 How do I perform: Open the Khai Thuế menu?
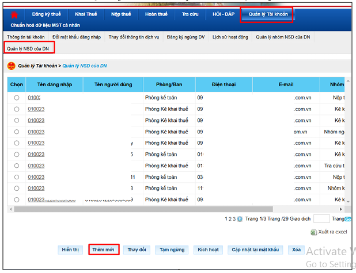point(86,14)
